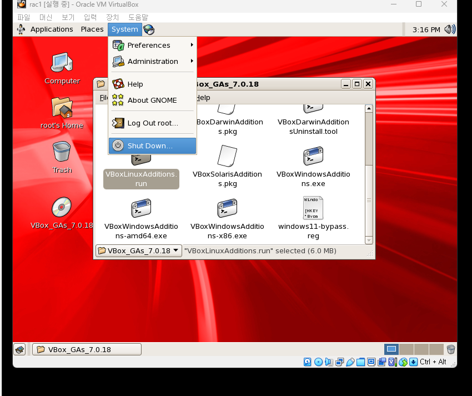The width and height of the screenshot is (472, 396).
Task: Click scroll-down arrow in file browser
Action: [369, 240]
